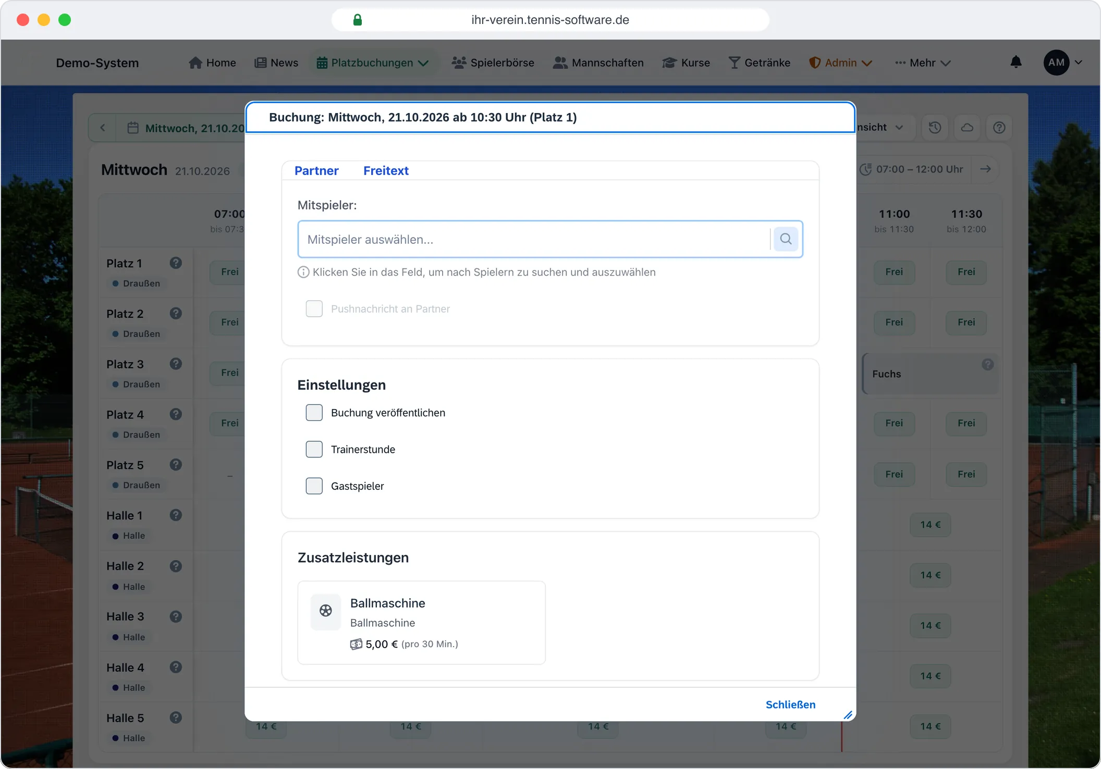Switch to the Partner tab

tap(316, 171)
